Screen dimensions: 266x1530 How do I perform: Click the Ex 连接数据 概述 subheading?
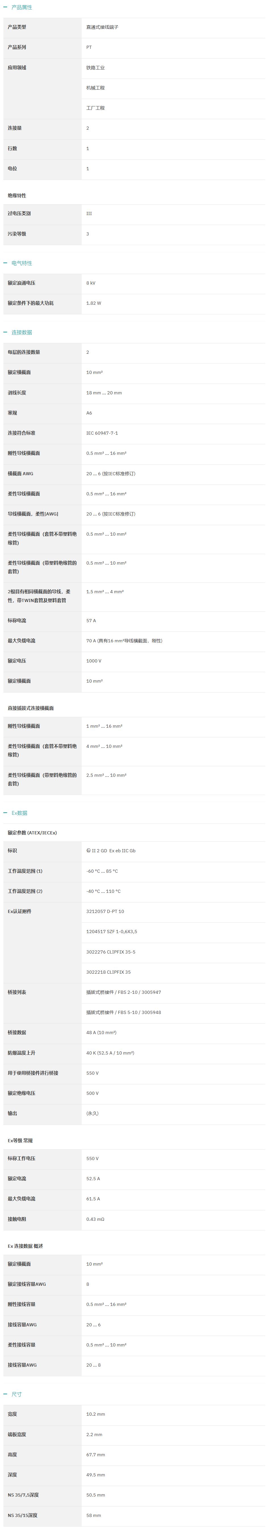pos(26,1246)
